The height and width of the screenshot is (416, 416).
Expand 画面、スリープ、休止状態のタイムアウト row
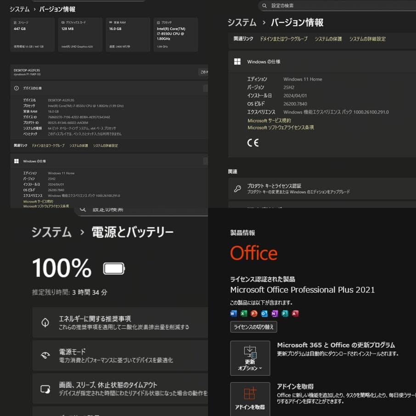[120, 388]
